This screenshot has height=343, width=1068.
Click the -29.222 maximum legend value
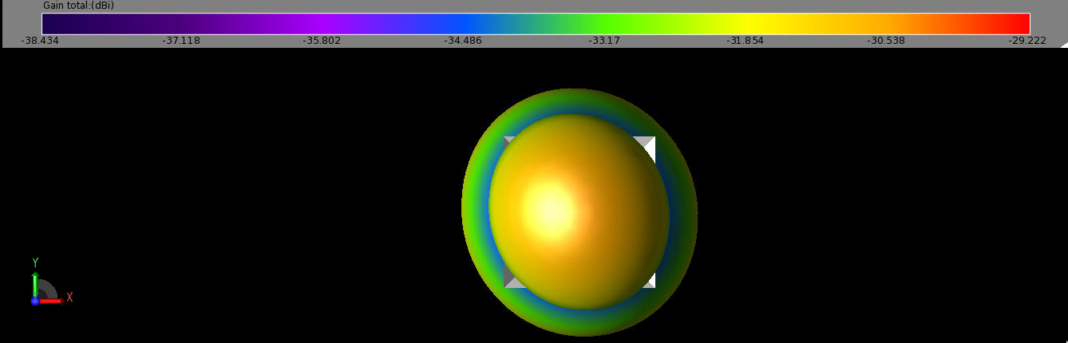click(x=1026, y=41)
